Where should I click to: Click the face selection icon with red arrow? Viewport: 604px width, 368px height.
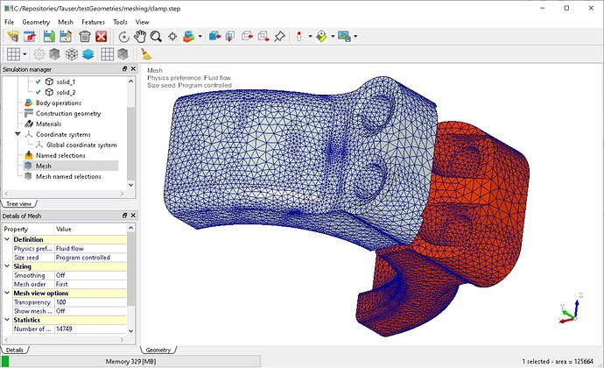click(230, 37)
